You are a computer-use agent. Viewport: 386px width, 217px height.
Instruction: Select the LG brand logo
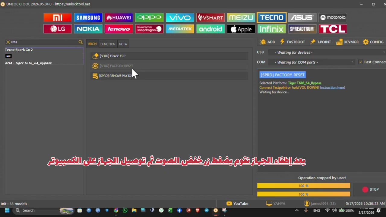[58, 29]
